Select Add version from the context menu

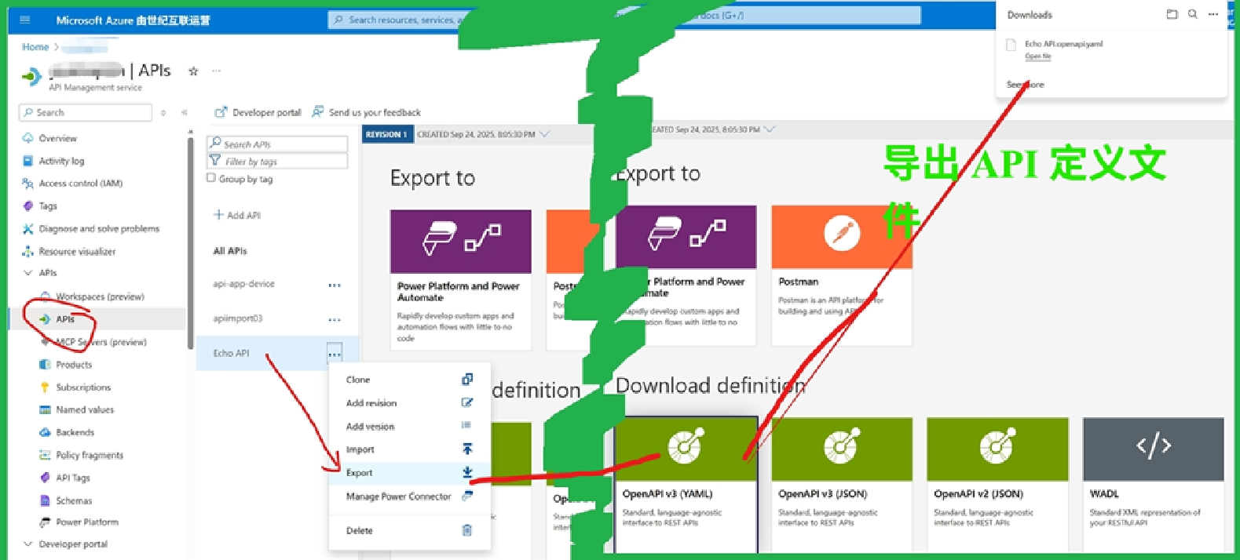tap(409, 427)
